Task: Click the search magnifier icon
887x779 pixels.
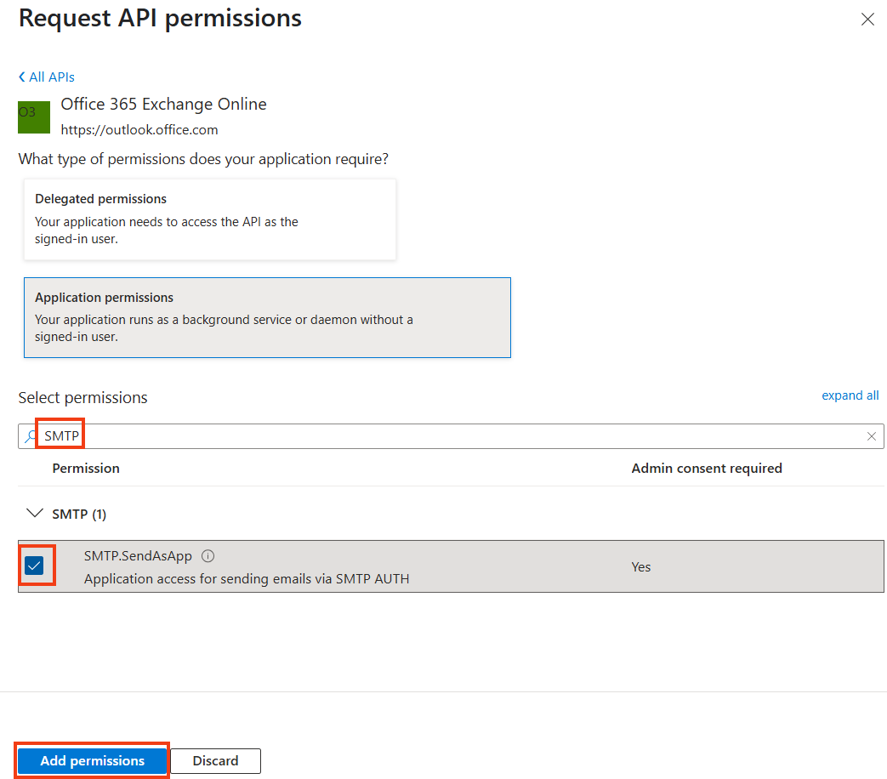Action: tap(30, 436)
